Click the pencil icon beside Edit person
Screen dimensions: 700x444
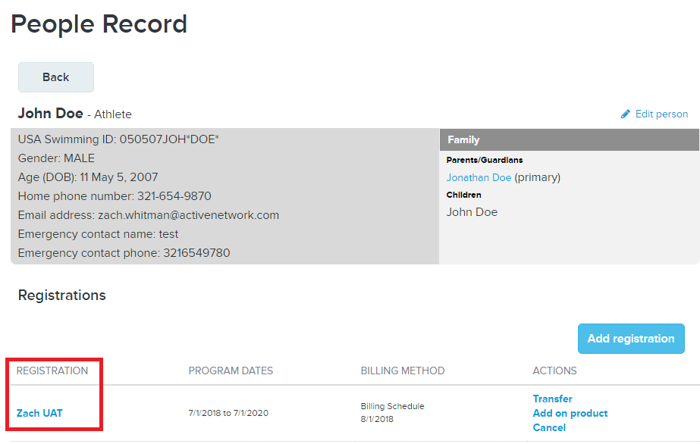pyautogui.click(x=626, y=114)
